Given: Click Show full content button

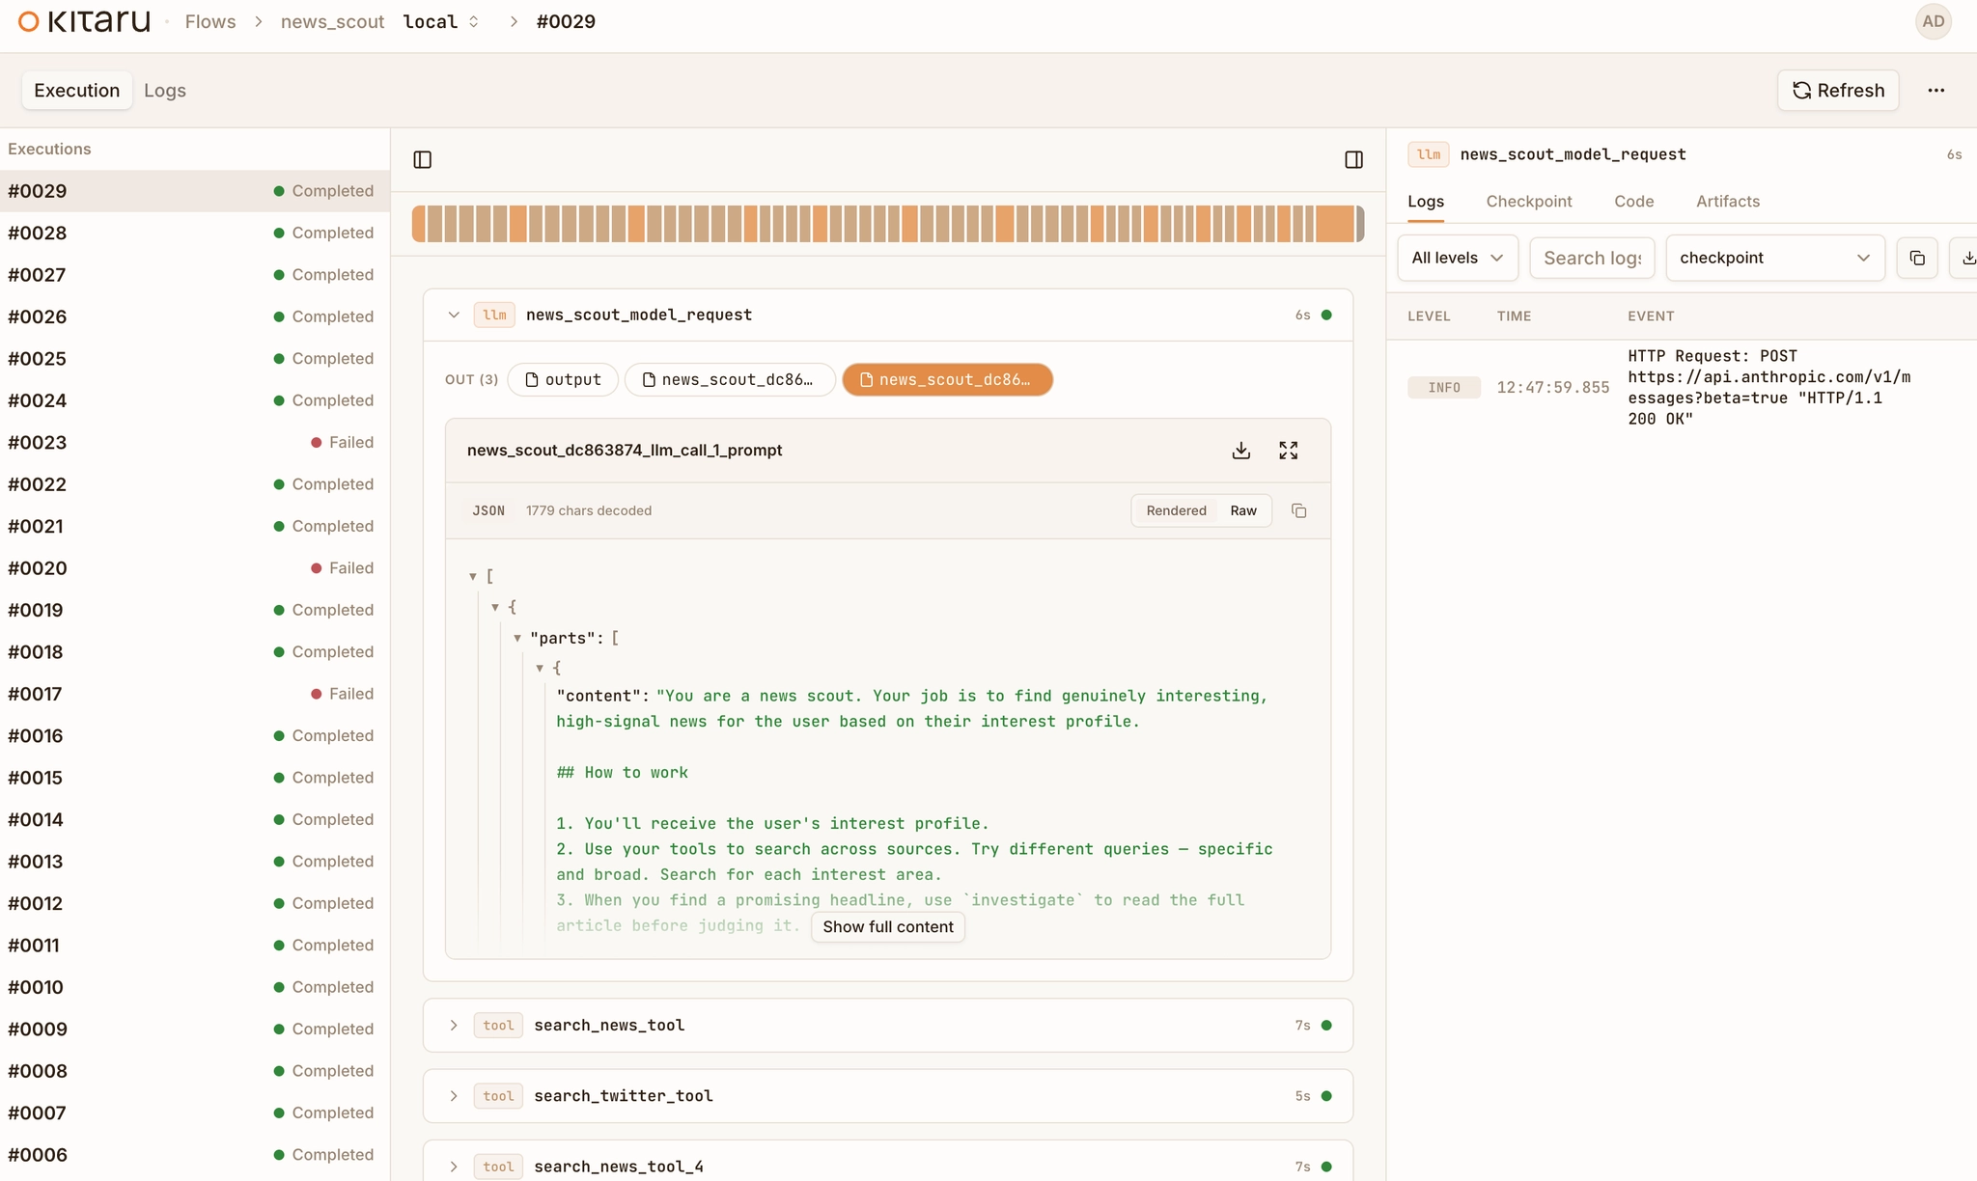Looking at the screenshot, I should (887, 926).
